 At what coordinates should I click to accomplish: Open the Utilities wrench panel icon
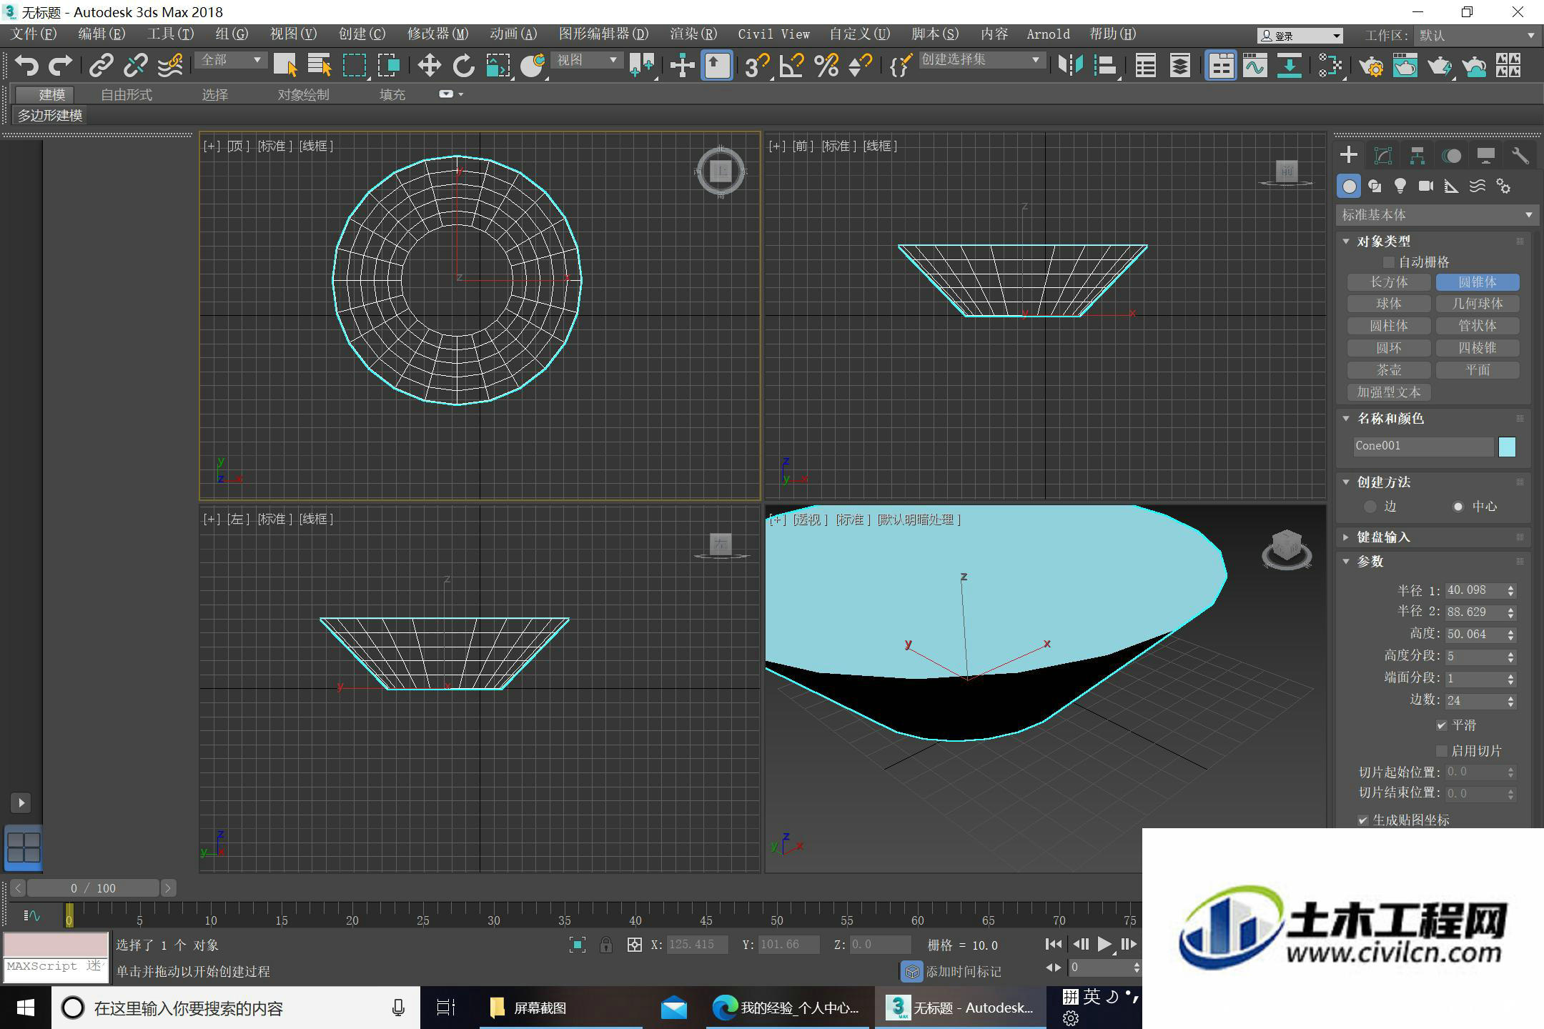[1520, 156]
